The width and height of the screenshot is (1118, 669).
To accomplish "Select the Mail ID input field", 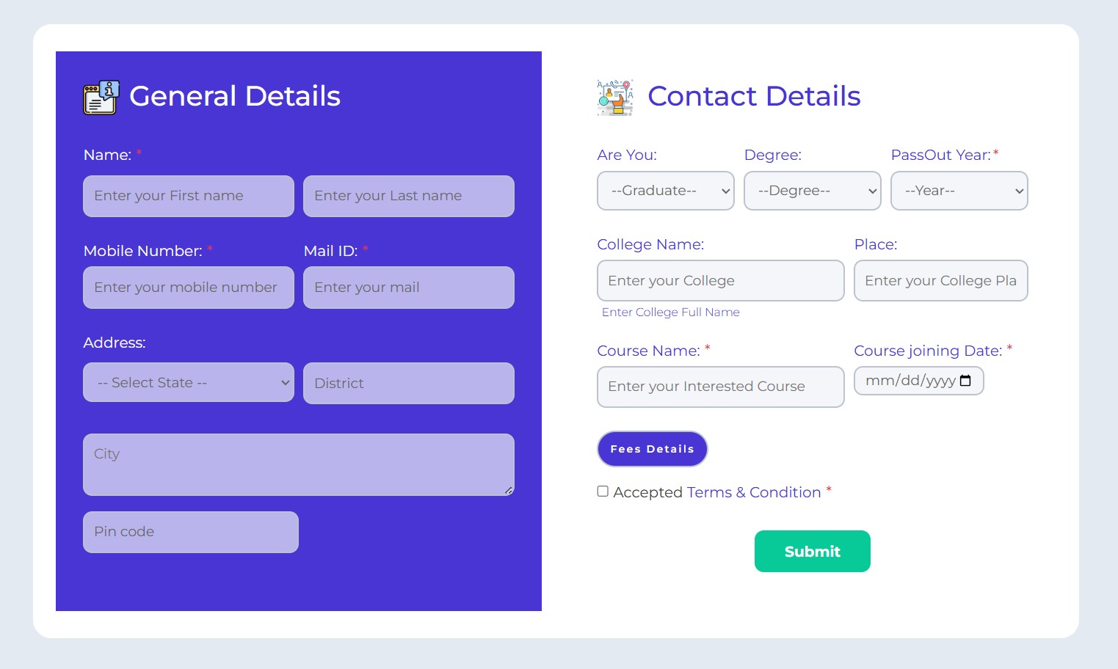I will [409, 288].
